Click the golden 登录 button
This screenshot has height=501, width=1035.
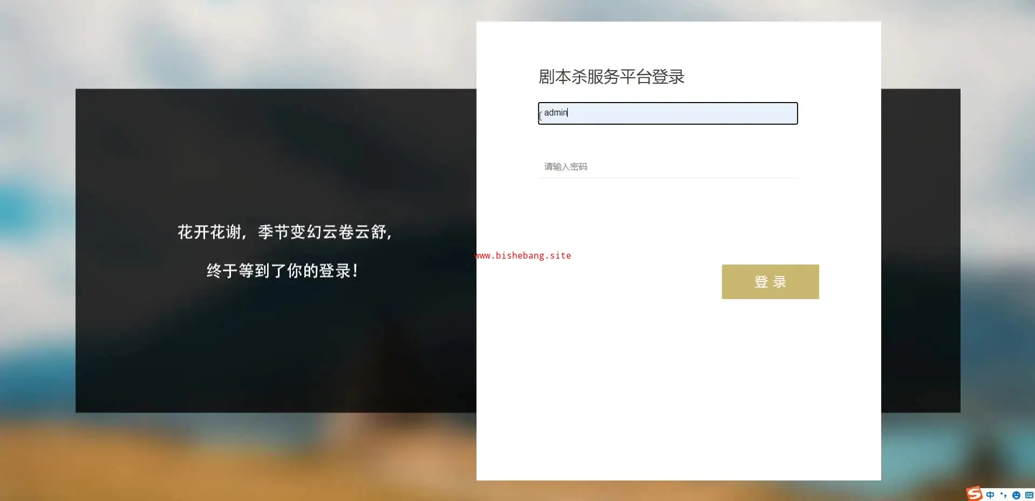point(770,282)
